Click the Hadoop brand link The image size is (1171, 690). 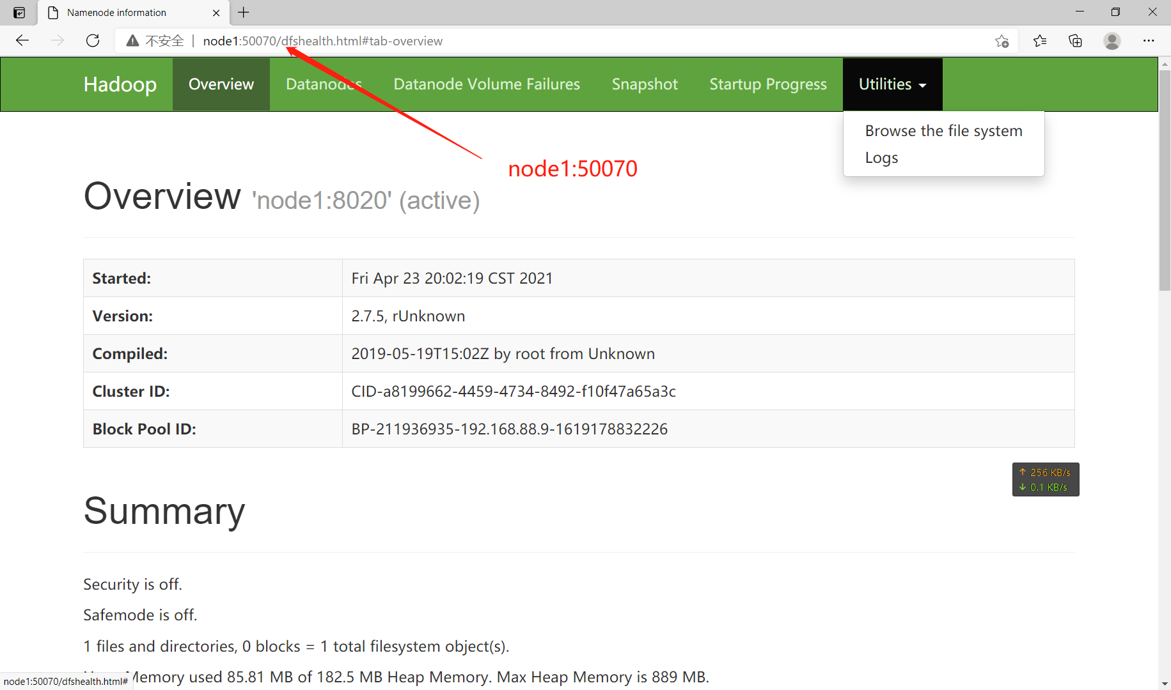pyautogui.click(x=120, y=84)
